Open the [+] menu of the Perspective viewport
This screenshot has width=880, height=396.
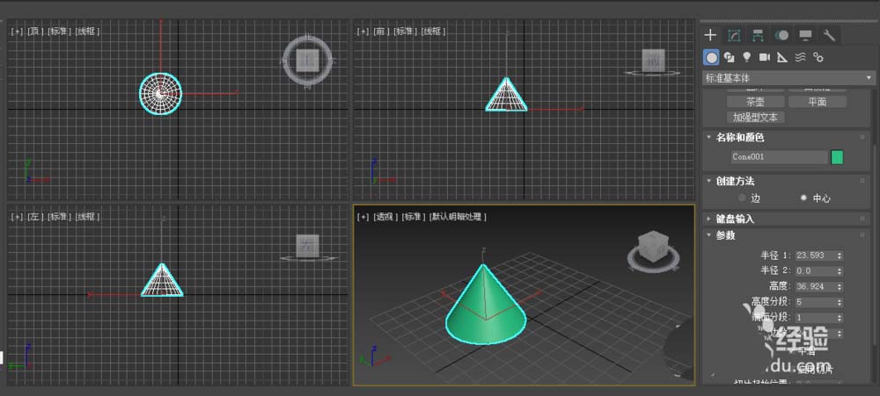(x=363, y=217)
